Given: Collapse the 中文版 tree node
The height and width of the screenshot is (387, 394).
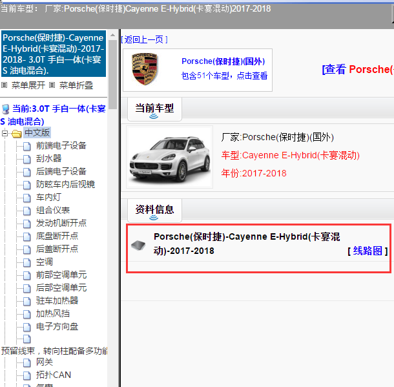Looking at the screenshot, I should click(x=5, y=133).
